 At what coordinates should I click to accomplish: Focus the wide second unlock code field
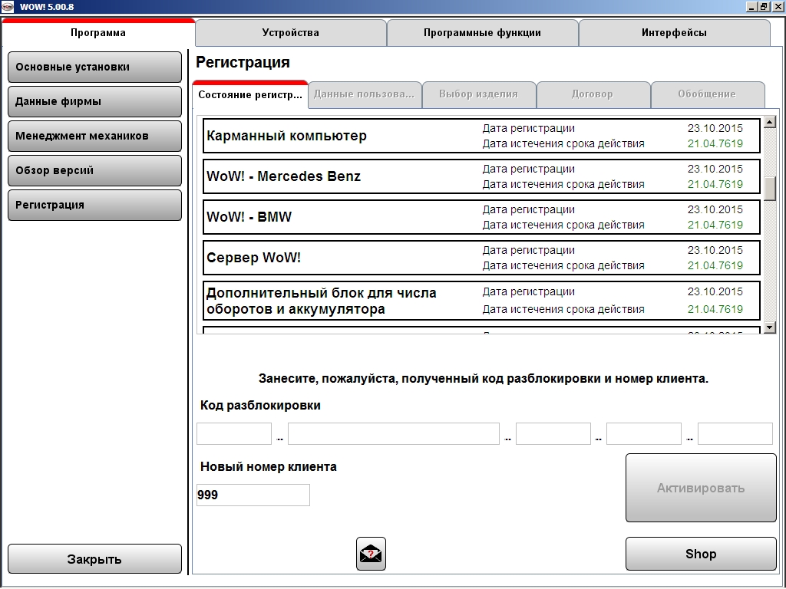click(x=394, y=434)
